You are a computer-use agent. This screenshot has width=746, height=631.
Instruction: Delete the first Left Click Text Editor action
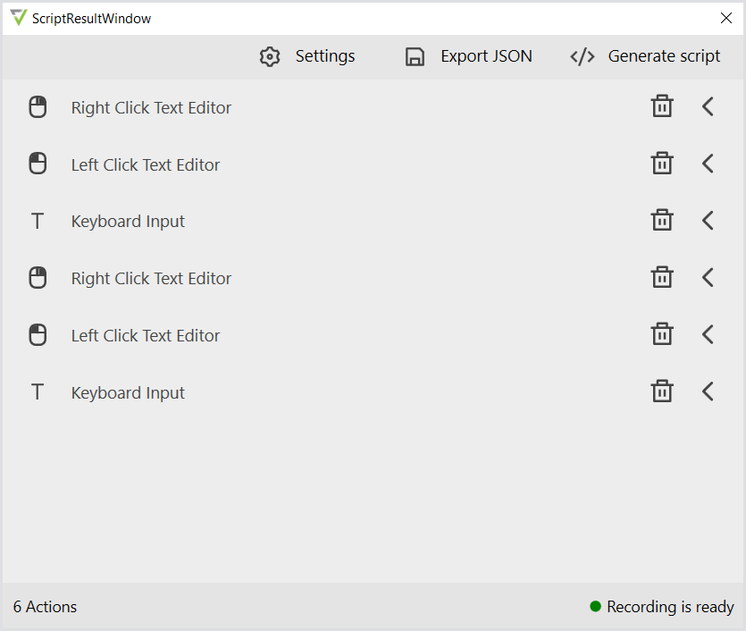coord(661,164)
